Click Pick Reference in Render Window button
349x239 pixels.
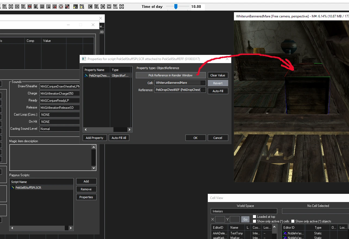[x=171, y=75]
